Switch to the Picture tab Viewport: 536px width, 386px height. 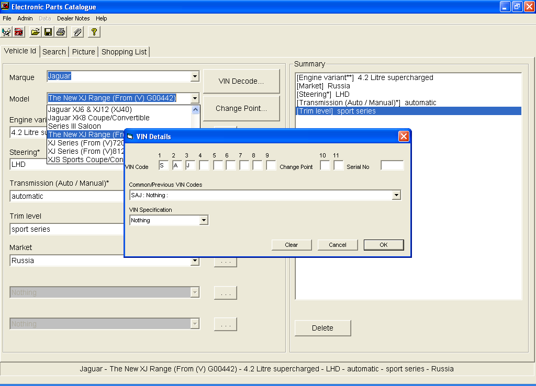click(83, 52)
